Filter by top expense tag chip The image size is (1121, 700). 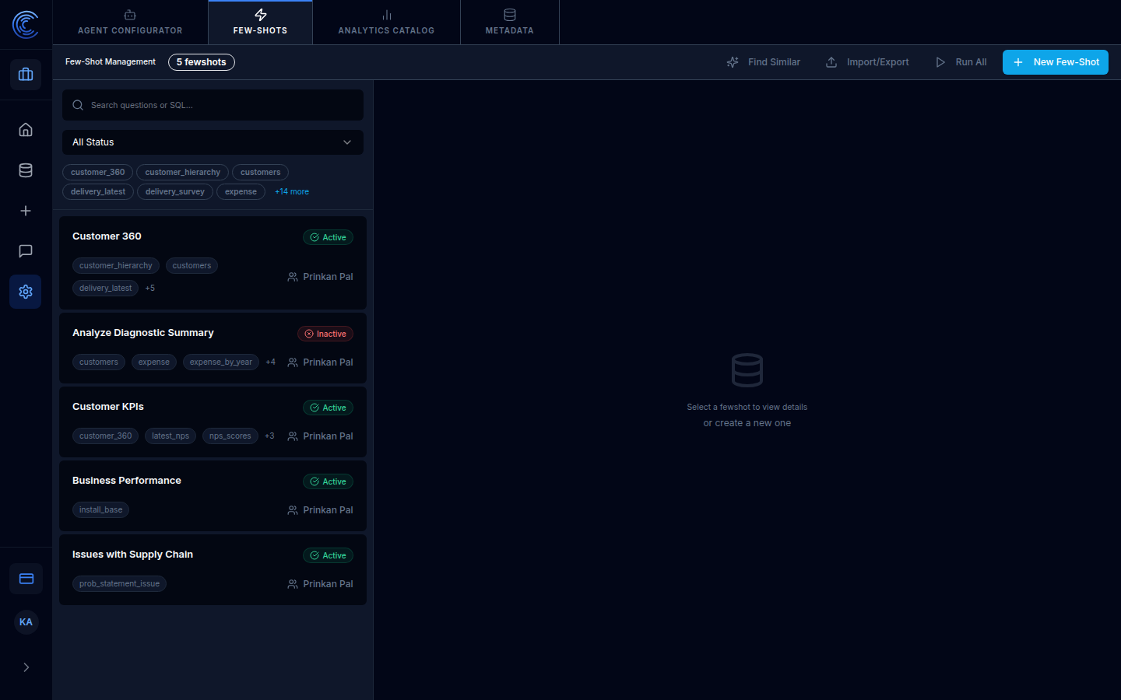click(x=241, y=192)
